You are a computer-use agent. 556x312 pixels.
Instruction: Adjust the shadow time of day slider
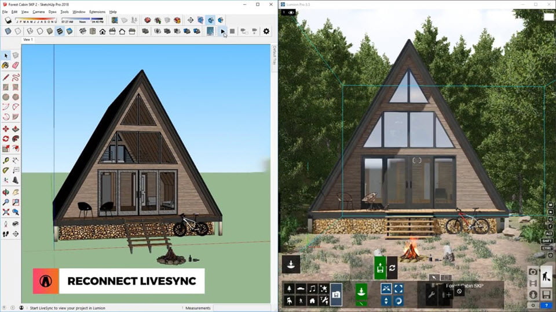(x=83, y=20)
